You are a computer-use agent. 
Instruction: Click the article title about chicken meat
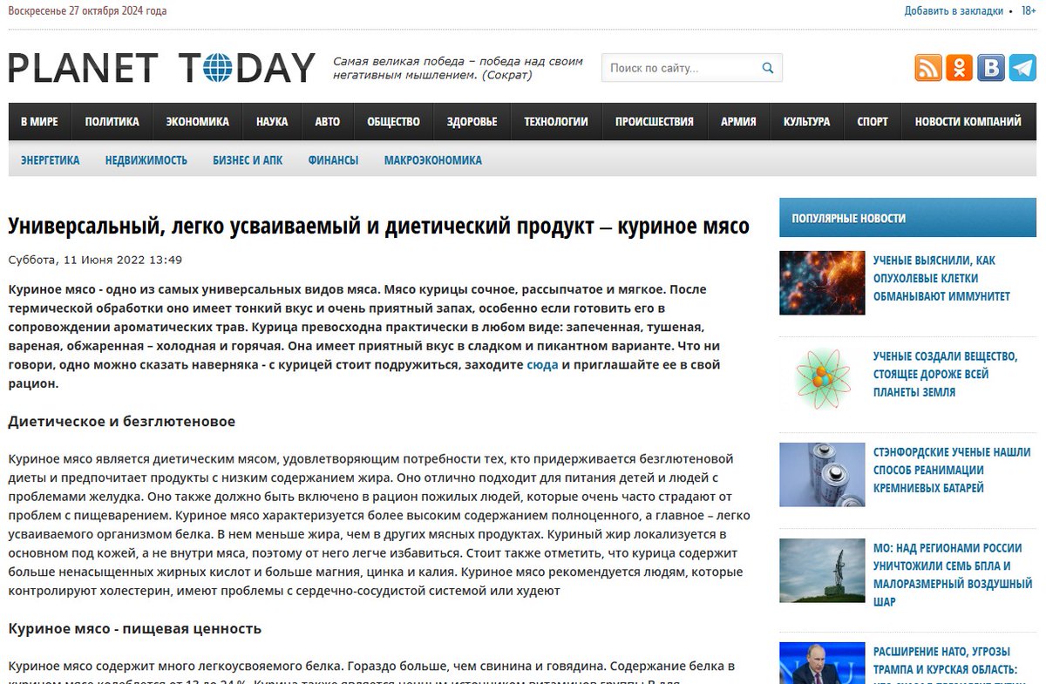(x=378, y=227)
